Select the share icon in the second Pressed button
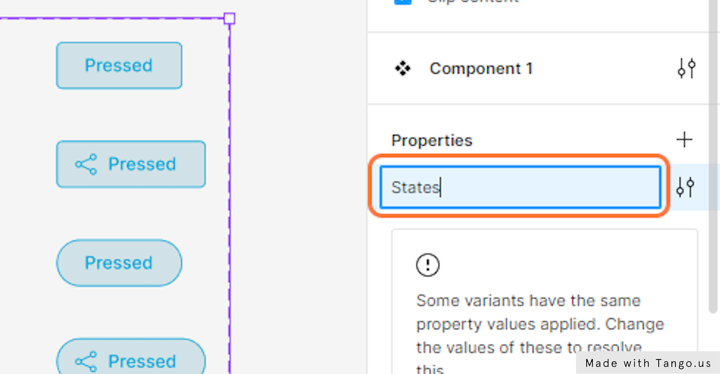Screen dimensions: 720x374 pos(86,164)
